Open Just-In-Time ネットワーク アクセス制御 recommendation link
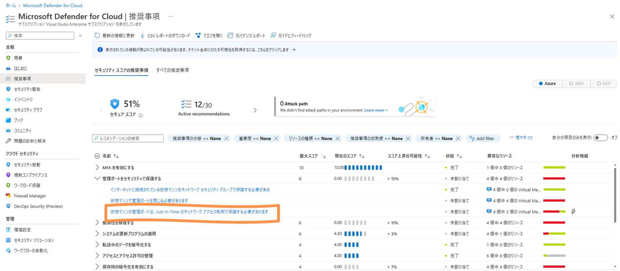This screenshot has width=620, height=271. pyautogui.click(x=189, y=212)
